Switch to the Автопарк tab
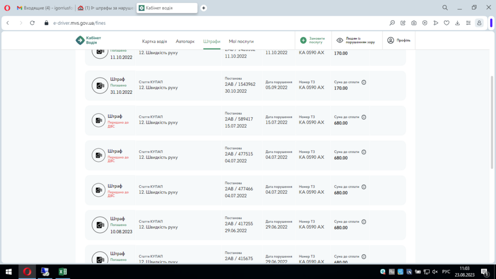The image size is (496, 279). click(x=185, y=41)
